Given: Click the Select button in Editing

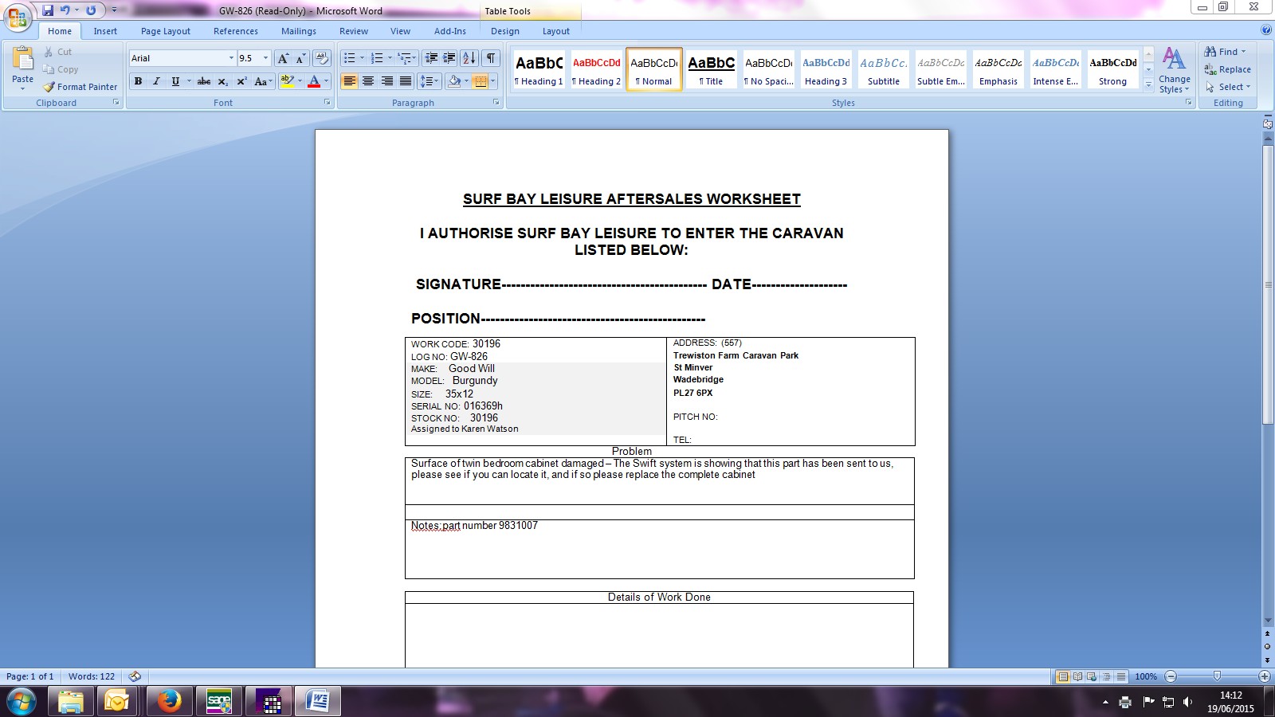Looking at the screenshot, I should (1228, 87).
